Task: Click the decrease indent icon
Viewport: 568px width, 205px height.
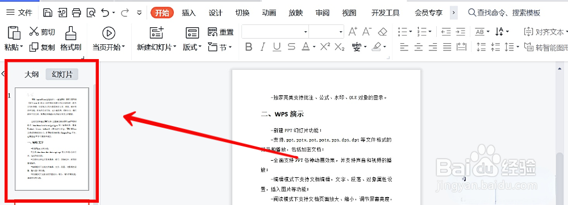Action: click(x=446, y=32)
